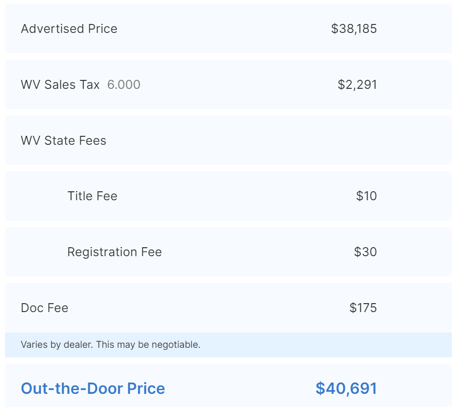The width and height of the screenshot is (456, 407).
Task: Select the $30 registration fee amount
Action: coord(365,252)
